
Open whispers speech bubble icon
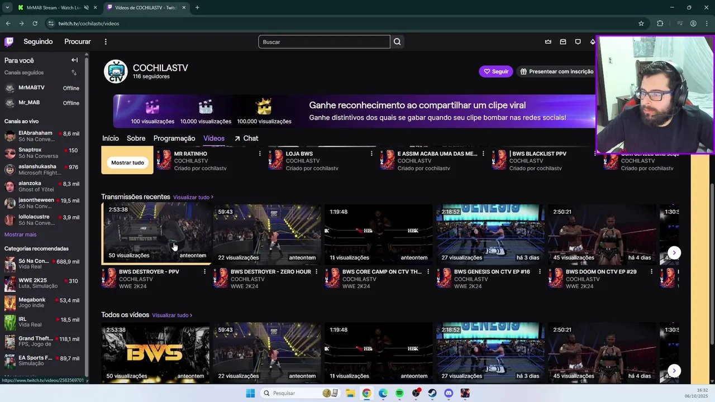click(x=578, y=41)
